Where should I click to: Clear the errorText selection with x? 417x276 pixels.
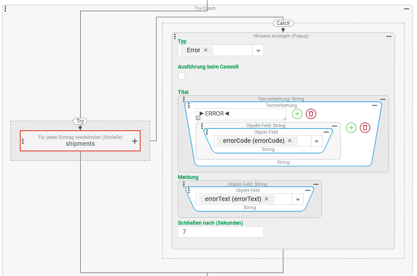coord(267,199)
